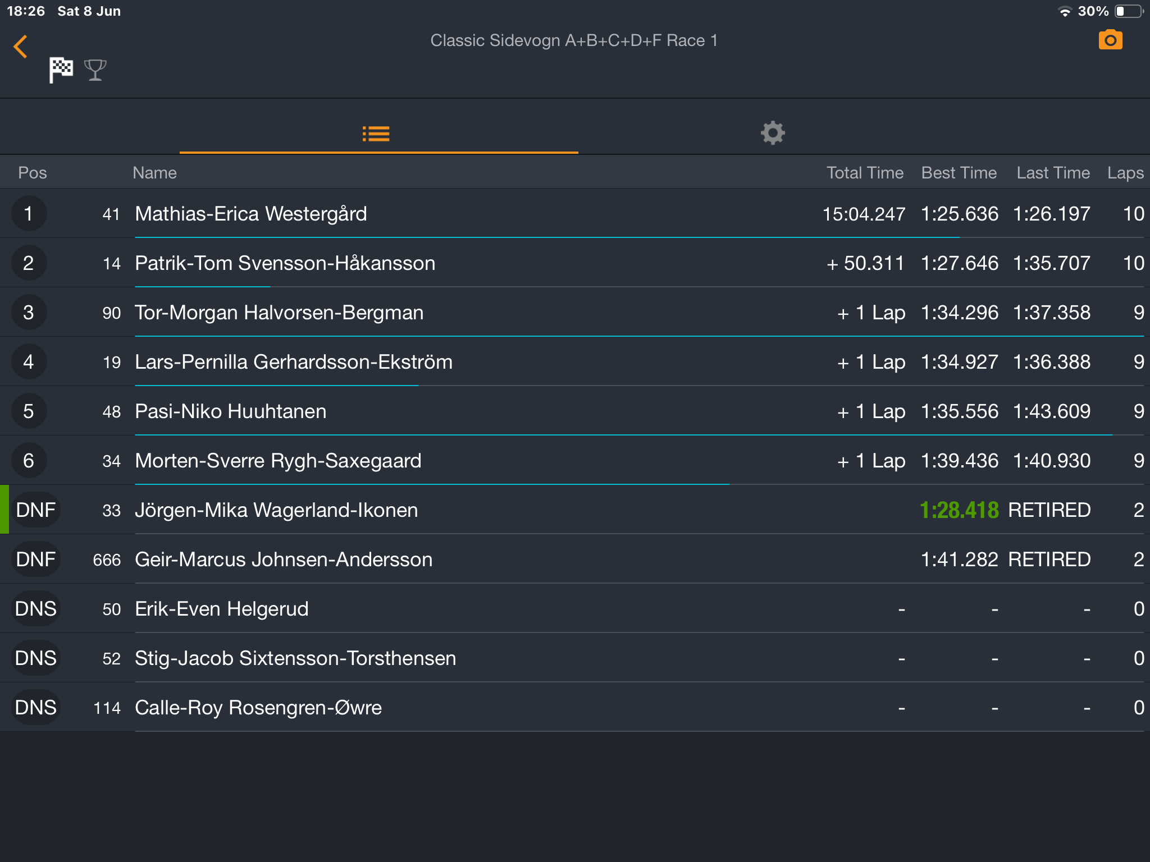Tap the DNF badge for Jörgen-Mika
Viewport: 1150px width, 862px height.
(x=36, y=510)
